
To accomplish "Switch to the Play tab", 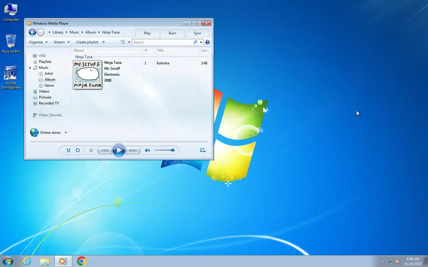I will (x=147, y=33).
